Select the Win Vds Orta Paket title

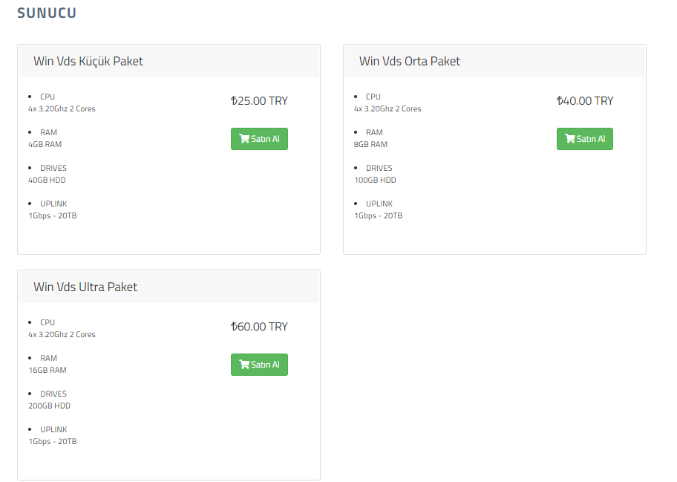[x=409, y=62]
